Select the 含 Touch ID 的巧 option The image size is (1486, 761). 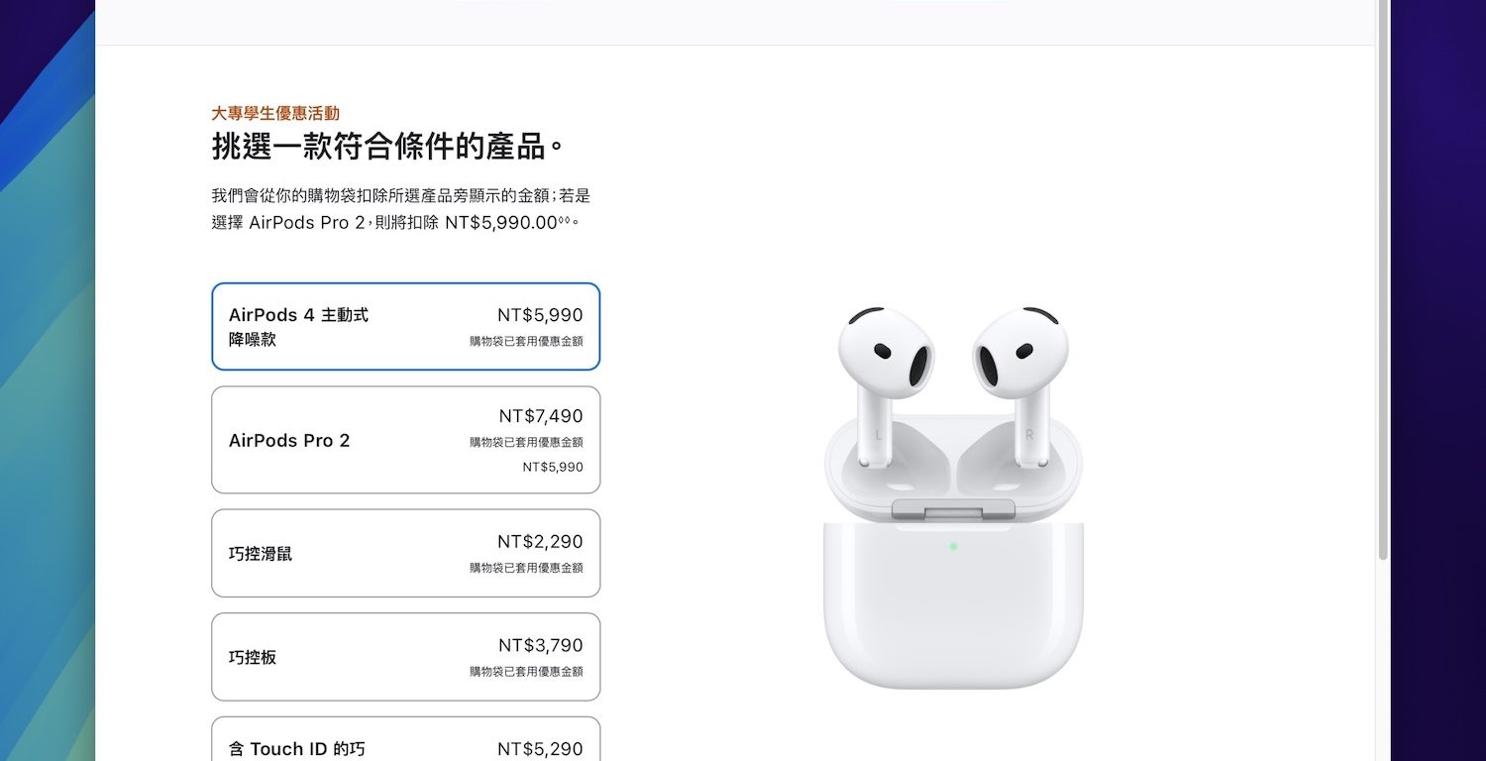tap(405, 739)
